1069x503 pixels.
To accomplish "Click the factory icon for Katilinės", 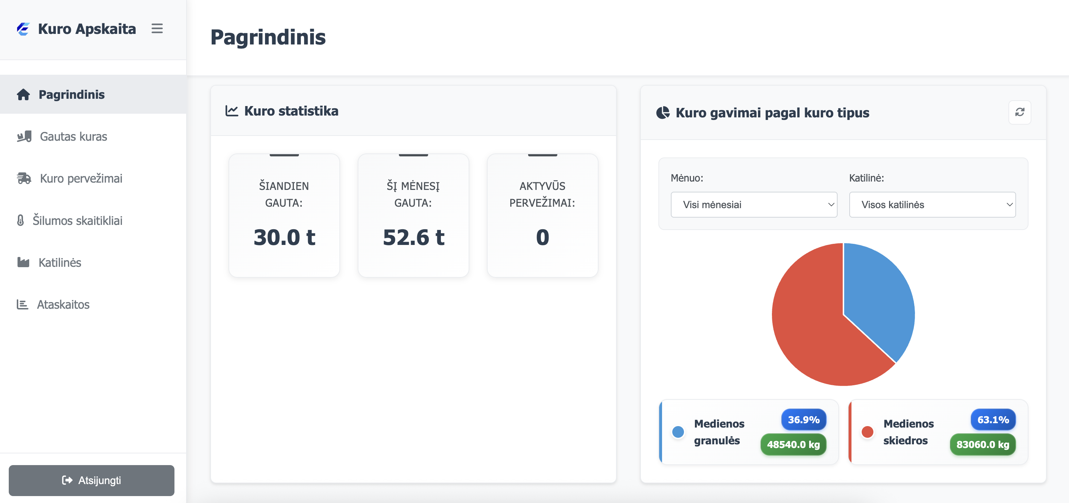I will point(23,262).
